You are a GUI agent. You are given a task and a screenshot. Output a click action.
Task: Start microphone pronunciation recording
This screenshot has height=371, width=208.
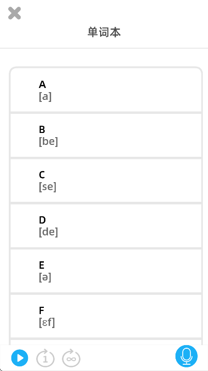[186, 356]
